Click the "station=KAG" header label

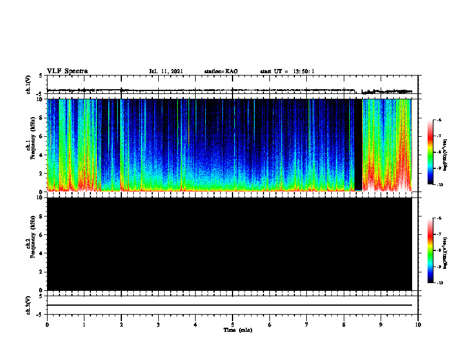click(221, 71)
